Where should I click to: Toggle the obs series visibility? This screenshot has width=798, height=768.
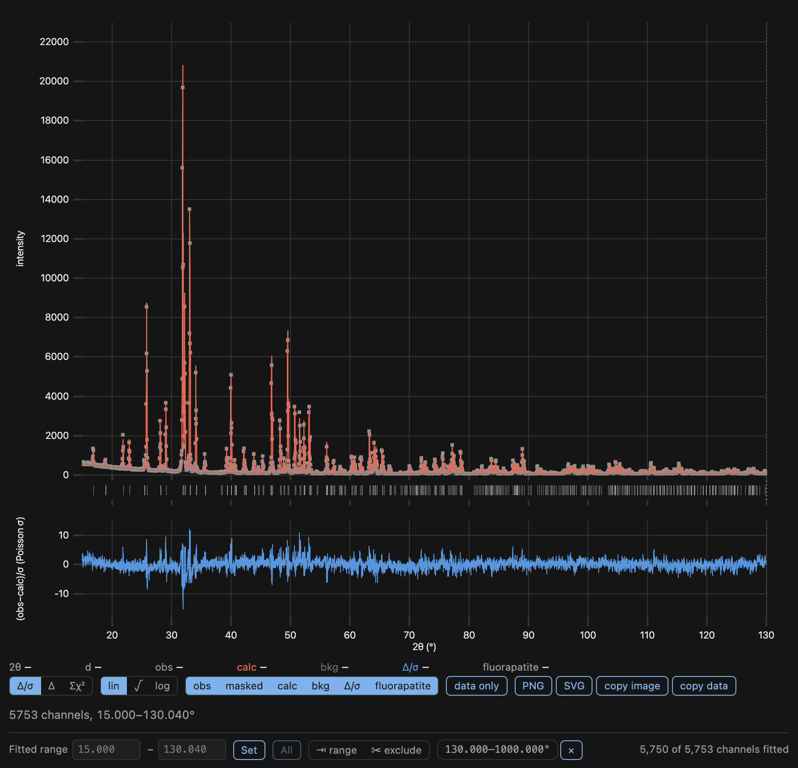pos(202,686)
